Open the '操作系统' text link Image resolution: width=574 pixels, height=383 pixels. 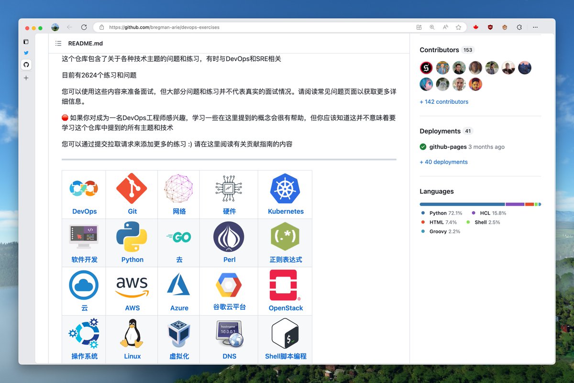pyautogui.click(x=84, y=356)
